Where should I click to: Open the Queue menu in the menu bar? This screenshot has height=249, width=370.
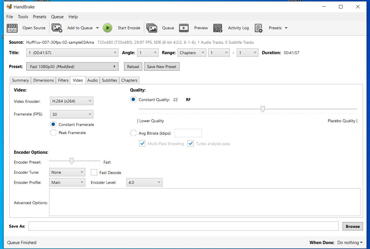pyautogui.click(x=57, y=17)
